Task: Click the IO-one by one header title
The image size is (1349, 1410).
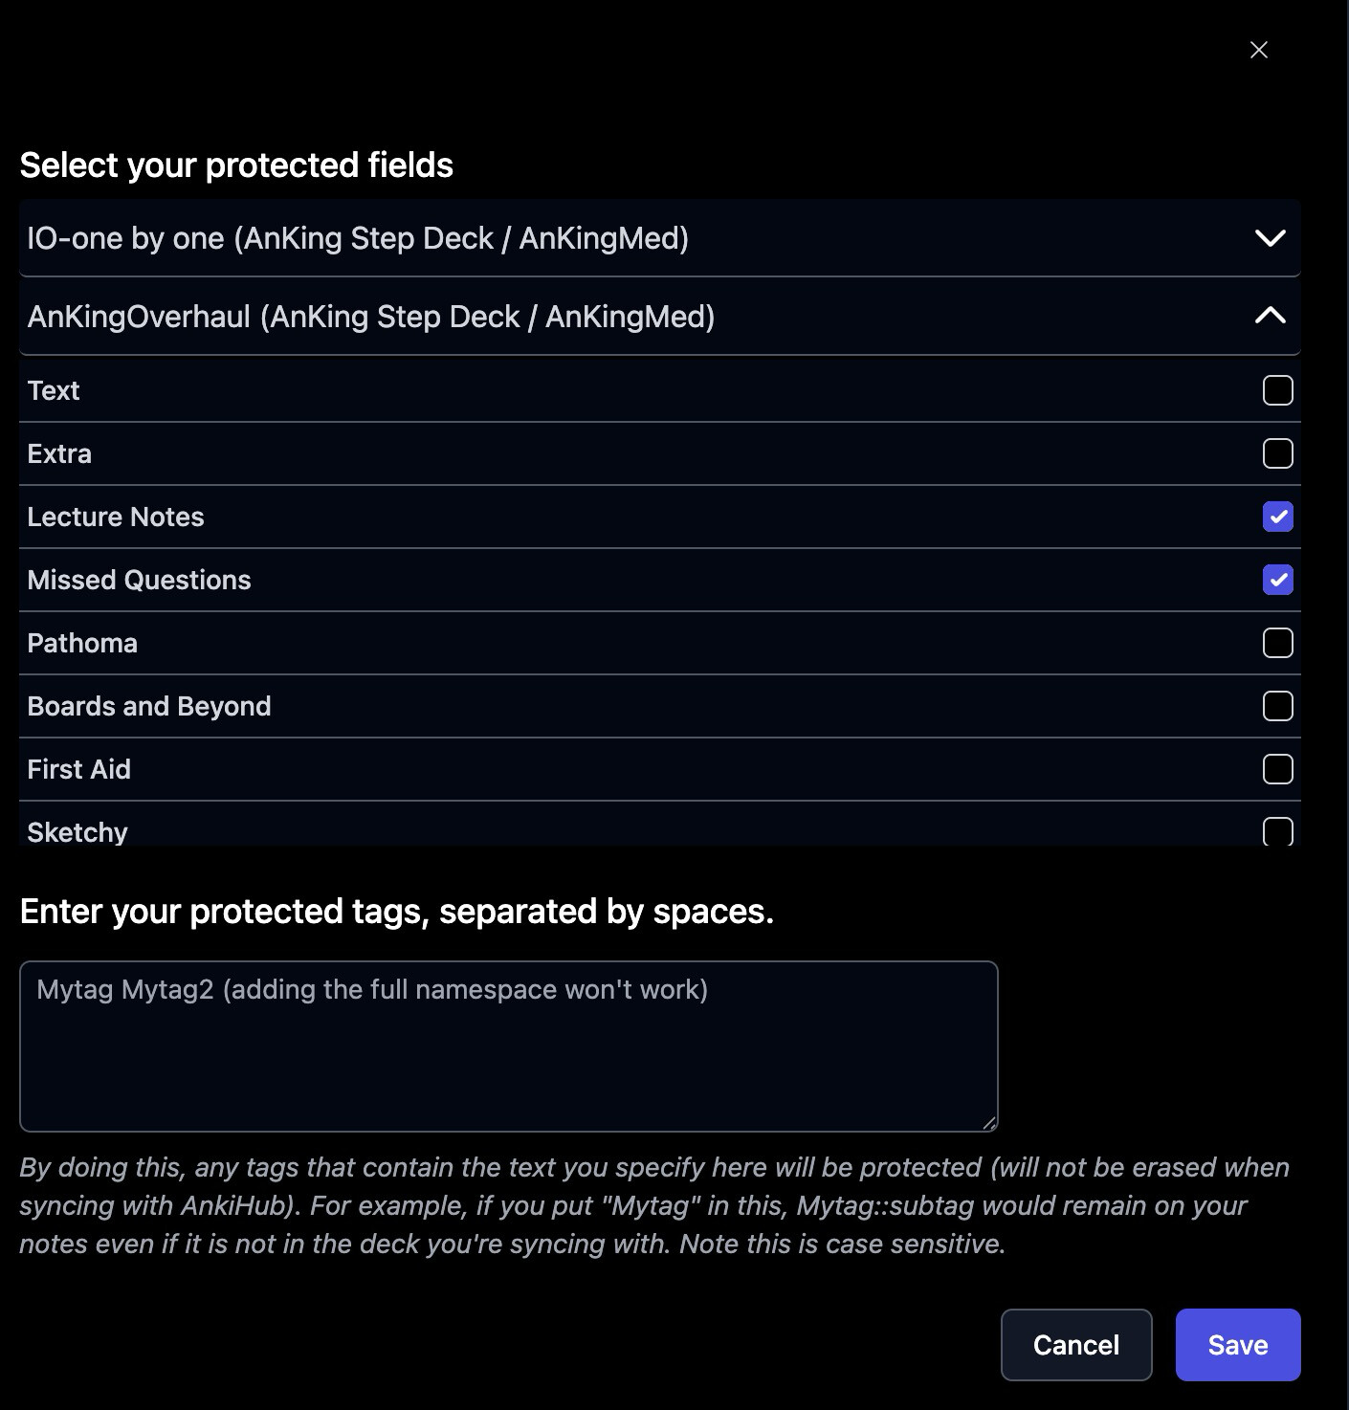Action: tap(358, 238)
